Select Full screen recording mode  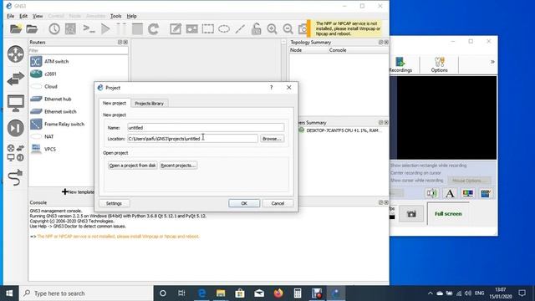(448, 214)
